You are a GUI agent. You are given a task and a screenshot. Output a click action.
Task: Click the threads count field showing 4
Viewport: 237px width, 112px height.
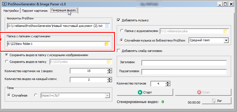(158, 84)
